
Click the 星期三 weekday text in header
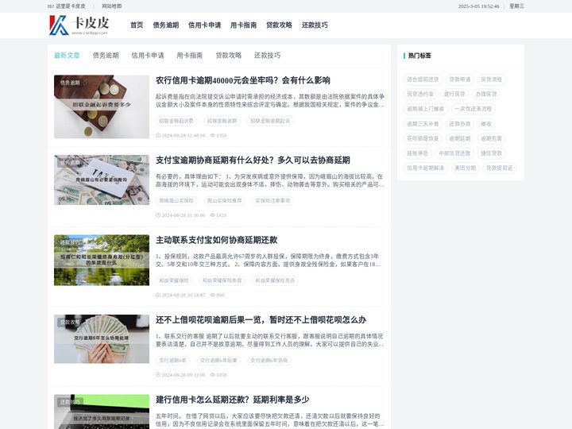517,6
